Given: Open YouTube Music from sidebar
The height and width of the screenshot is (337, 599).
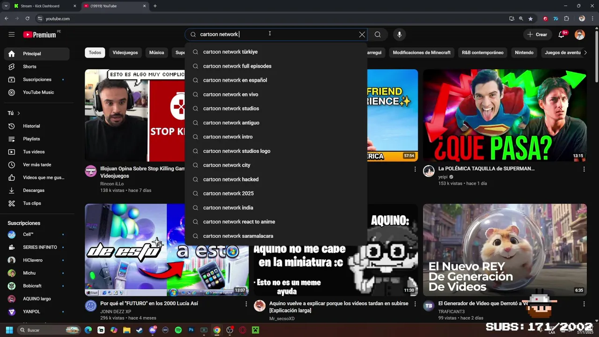Looking at the screenshot, I should pos(37,92).
